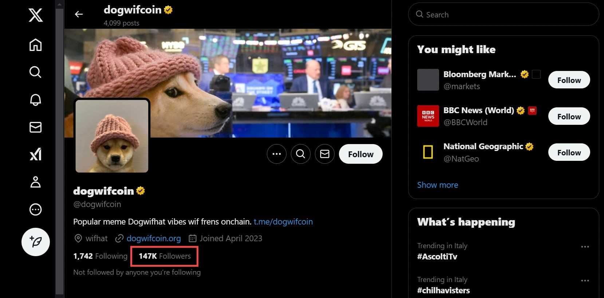Open Profile person icon in sidebar
The width and height of the screenshot is (604, 298).
36,182
